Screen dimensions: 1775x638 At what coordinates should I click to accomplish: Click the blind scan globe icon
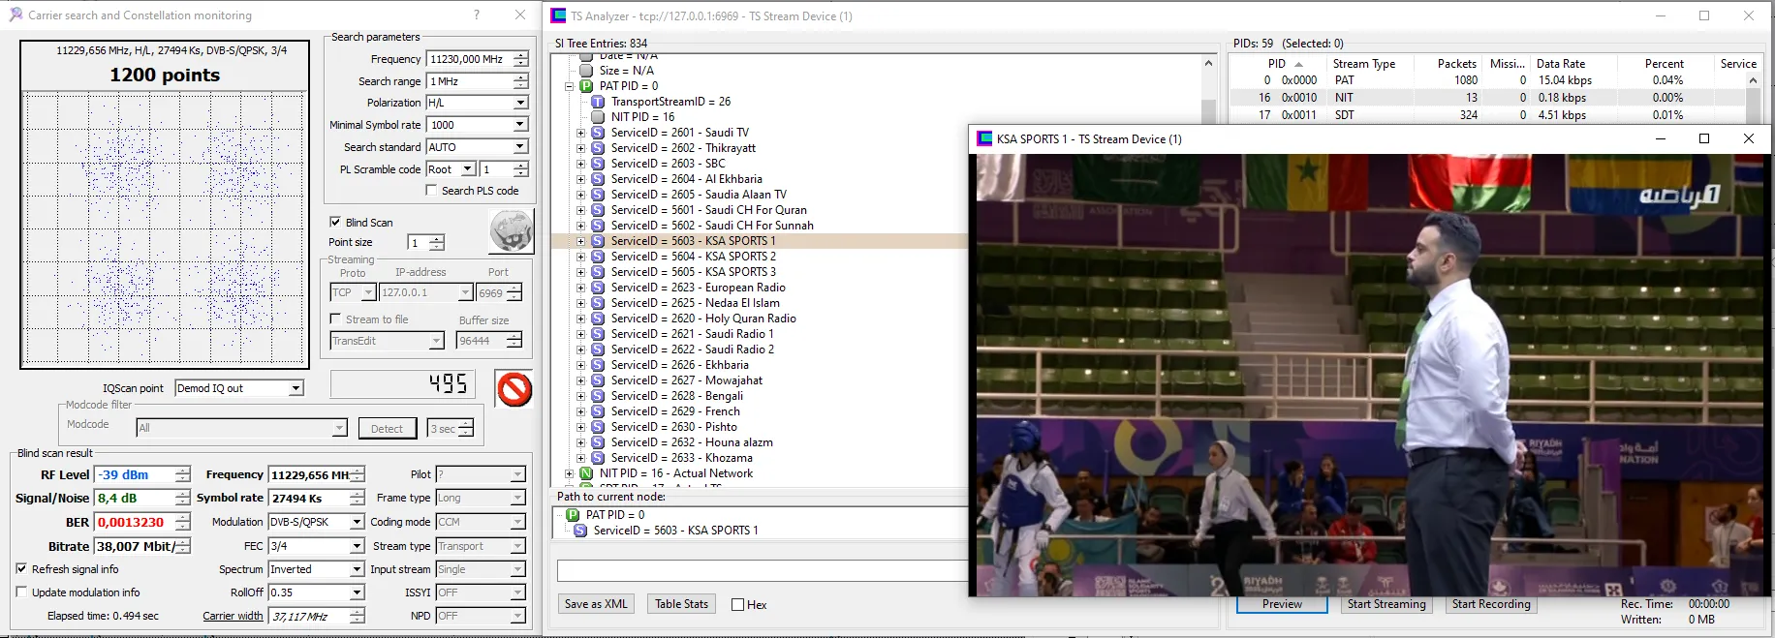(511, 231)
